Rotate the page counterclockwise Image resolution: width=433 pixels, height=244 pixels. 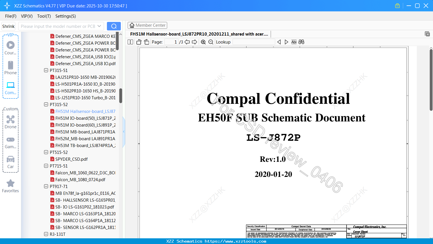click(x=139, y=42)
